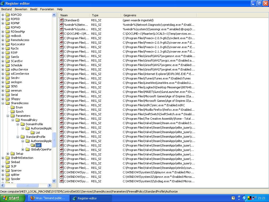Click the DomainProfile folder icon
269x202 pixels.
tap(22, 124)
